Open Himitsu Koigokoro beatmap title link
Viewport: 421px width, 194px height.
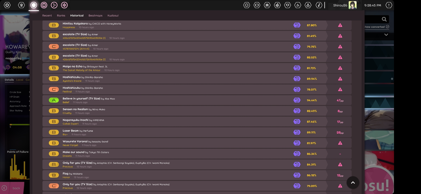tap(75, 23)
